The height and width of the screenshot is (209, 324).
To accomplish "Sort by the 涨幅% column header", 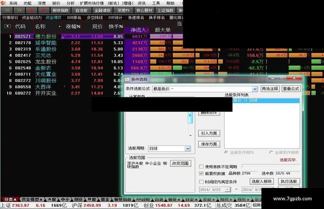I will tap(73, 26).
